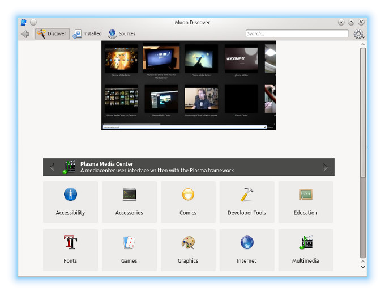The image size is (385, 295).
Task: Open the Education category
Action: [305, 202]
